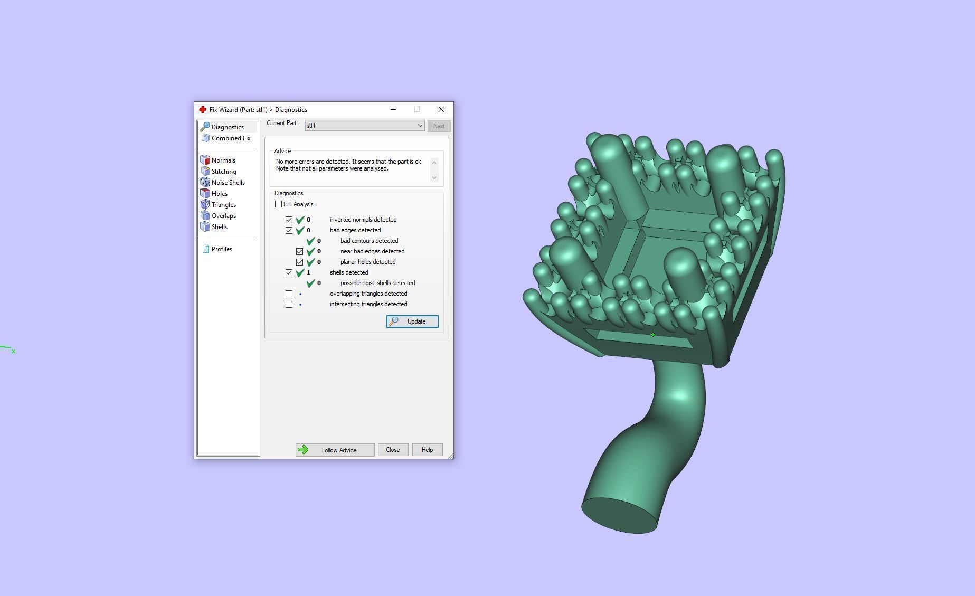
Task: Click the Noise Shells icon
Action: click(205, 183)
